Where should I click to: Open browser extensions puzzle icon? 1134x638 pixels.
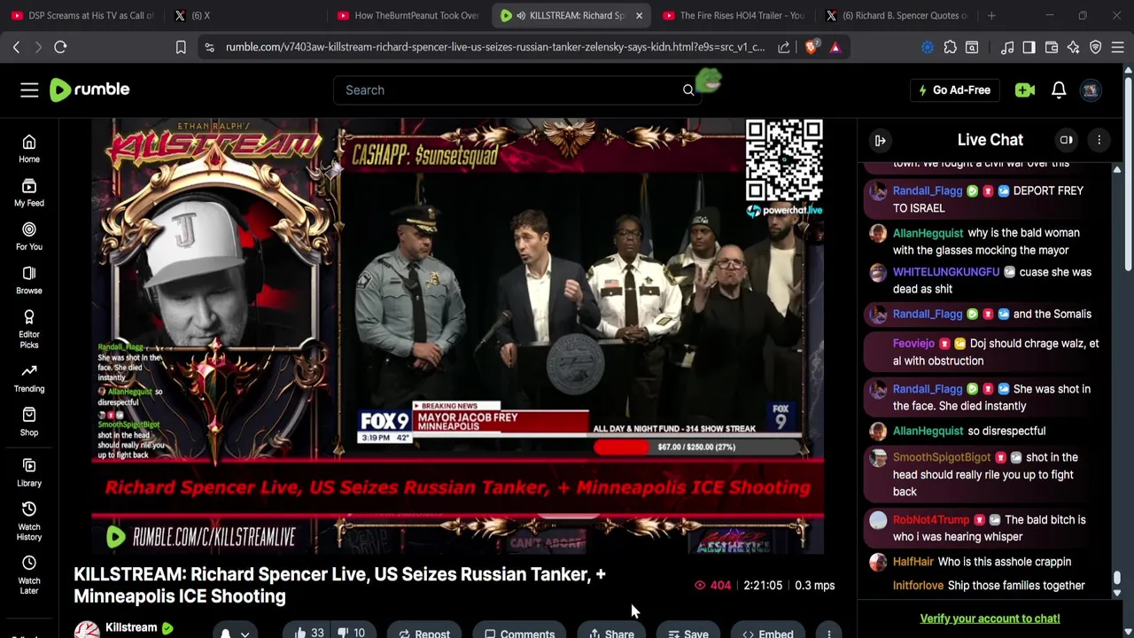pyautogui.click(x=951, y=47)
